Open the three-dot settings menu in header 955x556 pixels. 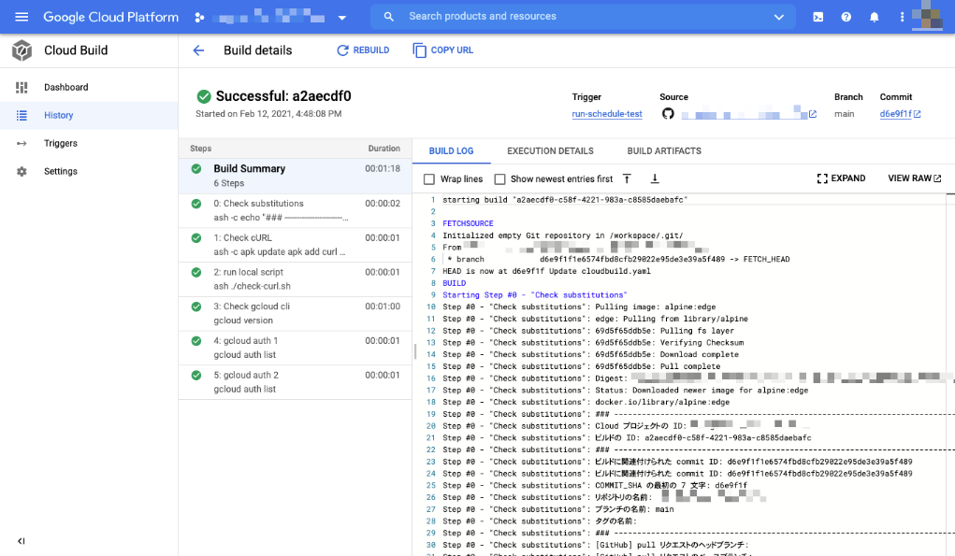(x=902, y=17)
